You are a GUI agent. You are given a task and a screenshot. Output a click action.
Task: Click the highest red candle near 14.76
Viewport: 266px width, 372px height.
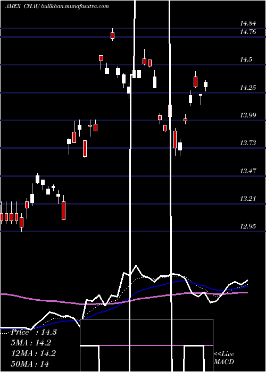[x=113, y=35]
